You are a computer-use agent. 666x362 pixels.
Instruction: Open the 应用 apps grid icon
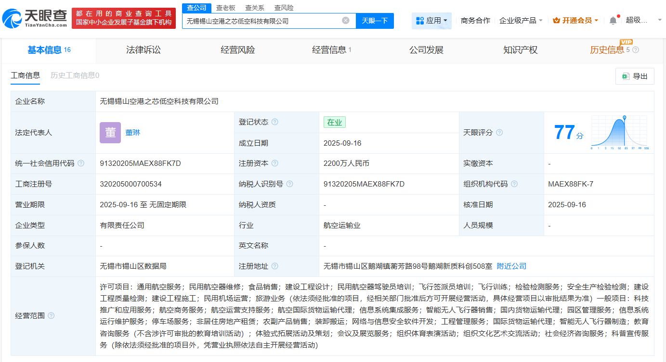pos(420,20)
